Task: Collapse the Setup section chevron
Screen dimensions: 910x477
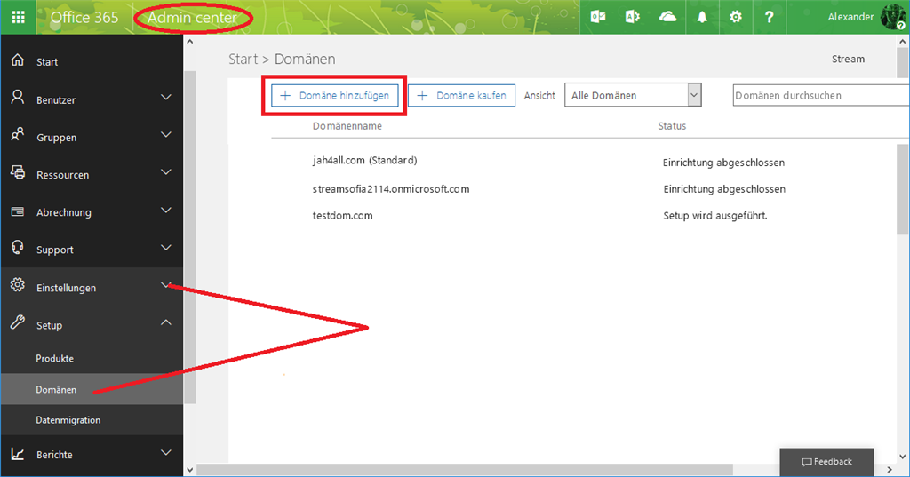Action: (166, 322)
